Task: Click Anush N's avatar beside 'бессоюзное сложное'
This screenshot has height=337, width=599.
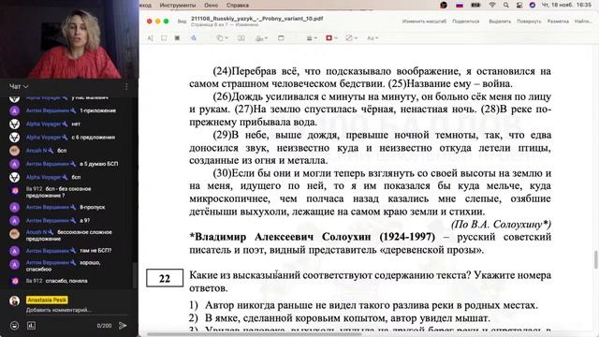Action: pyautogui.click(x=15, y=234)
